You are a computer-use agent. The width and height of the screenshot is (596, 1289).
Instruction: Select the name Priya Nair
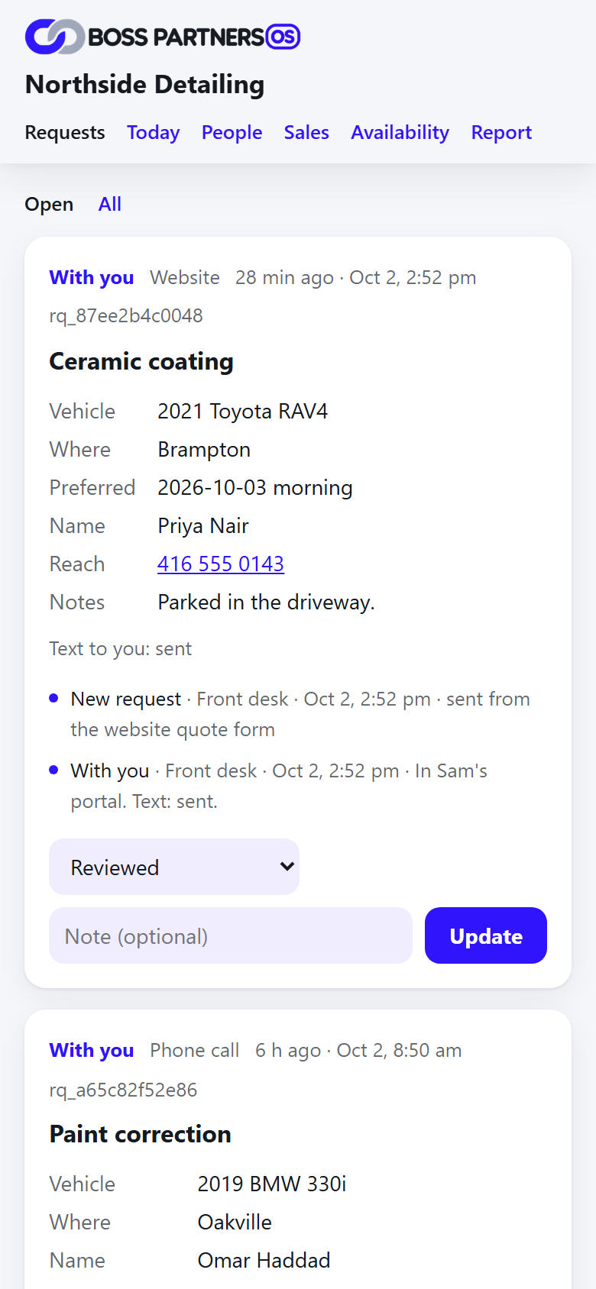[203, 525]
